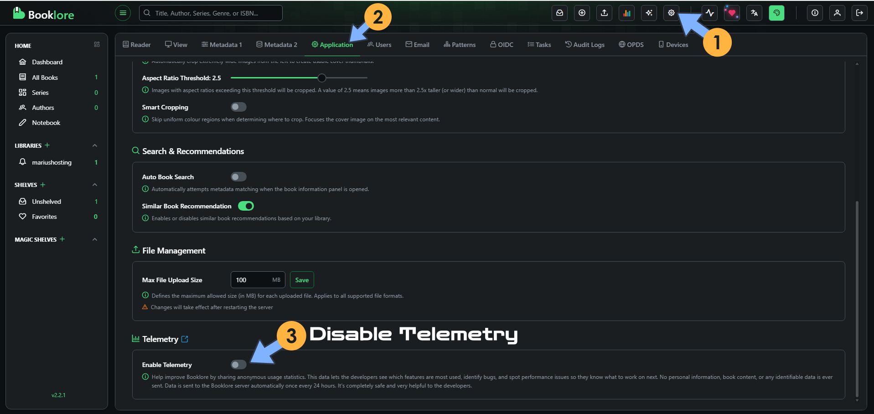Open the Notebook section in the sidebar
Screen dimensions: 874x414
(46, 122)
